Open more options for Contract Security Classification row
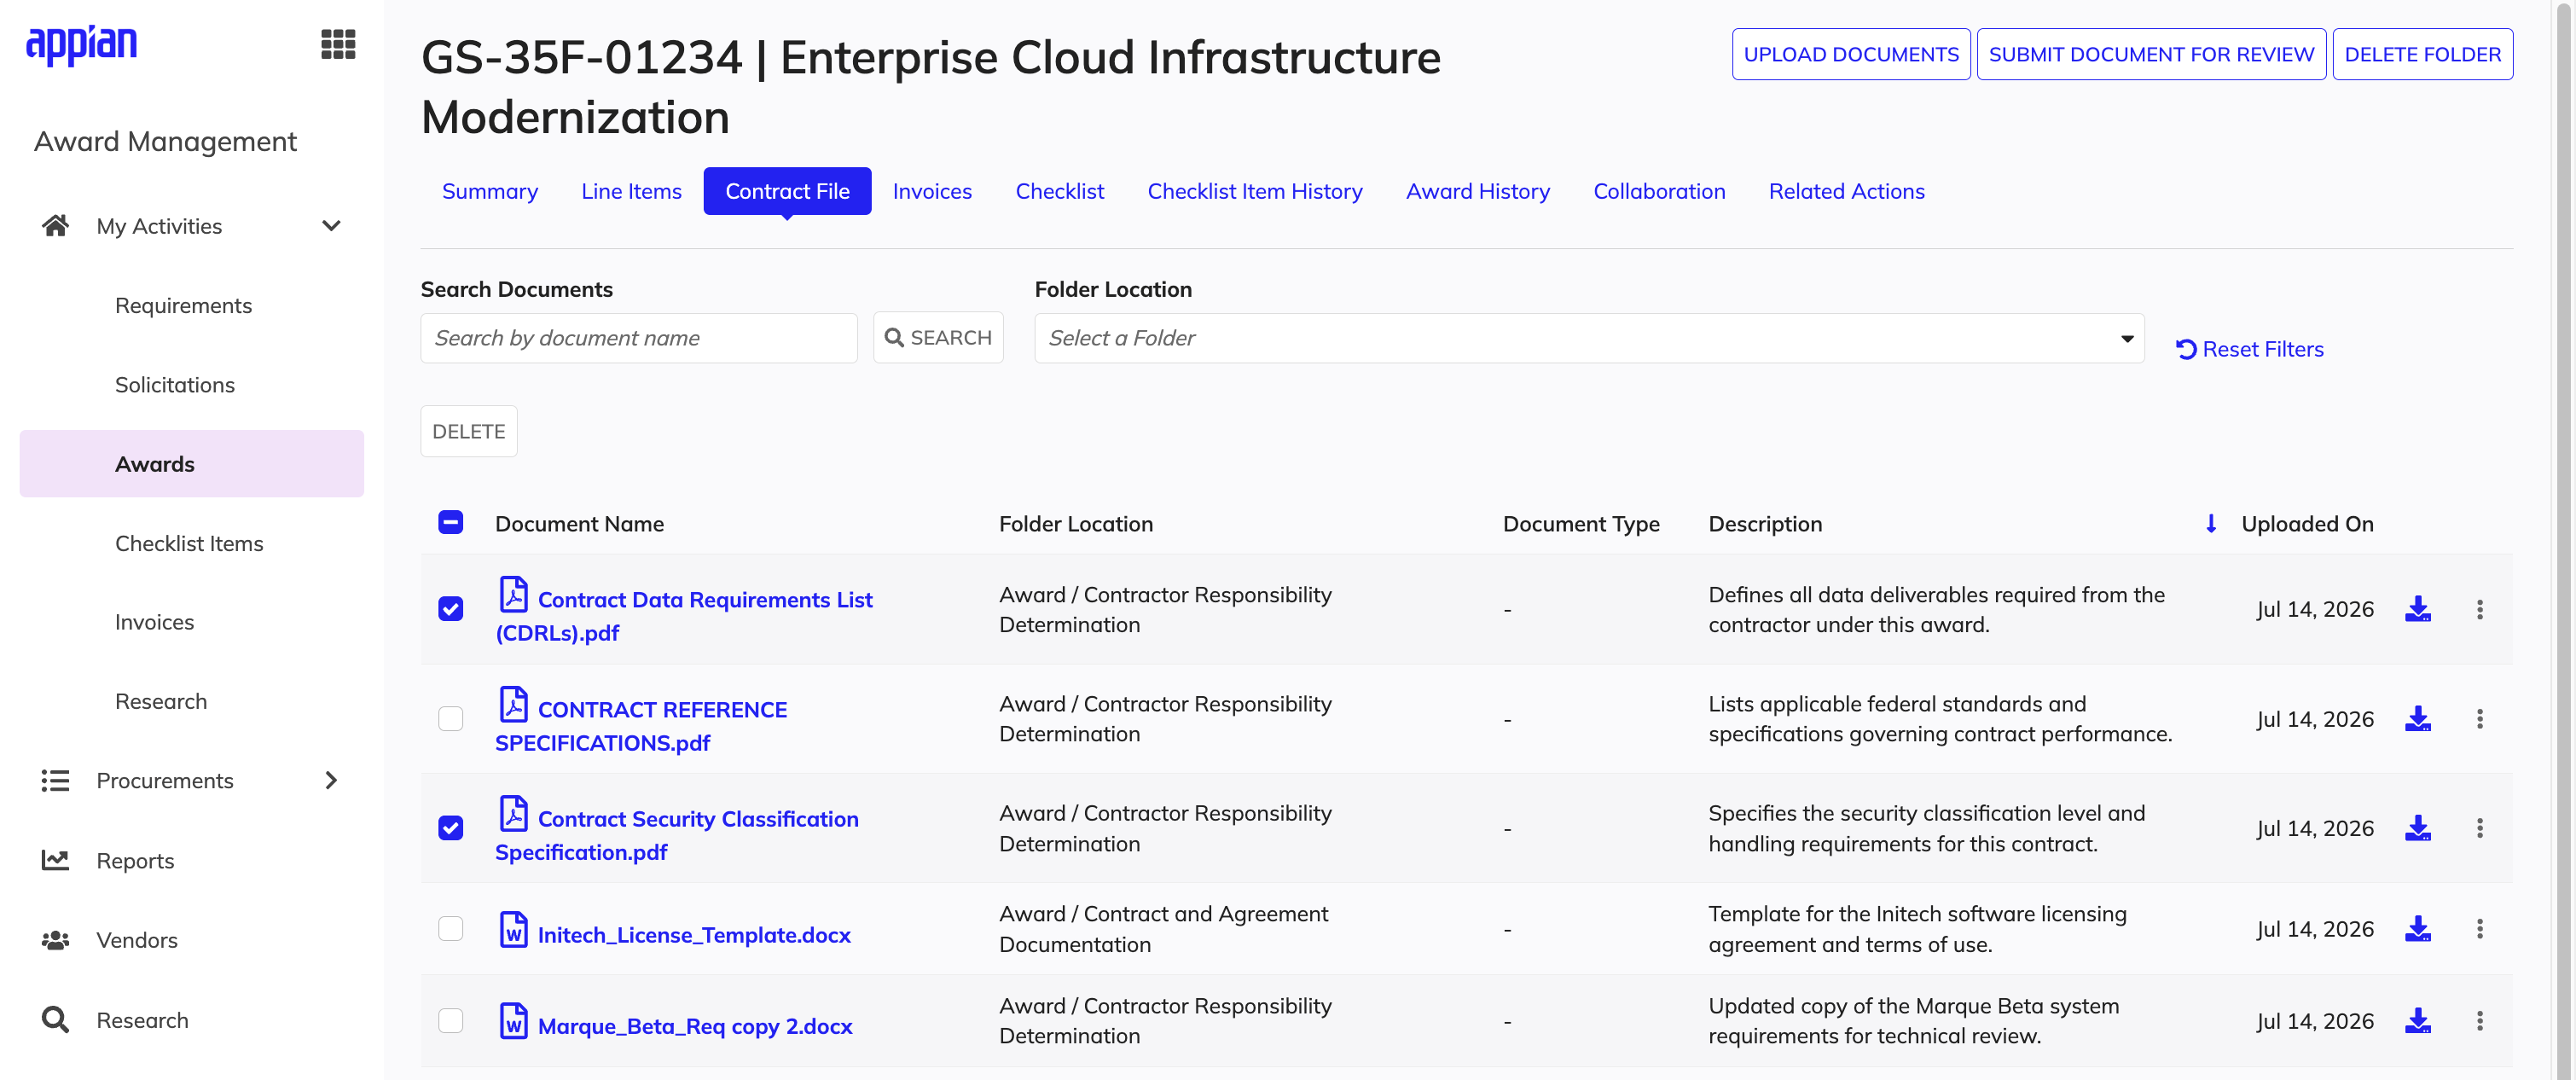 (x=2479, y=828)
